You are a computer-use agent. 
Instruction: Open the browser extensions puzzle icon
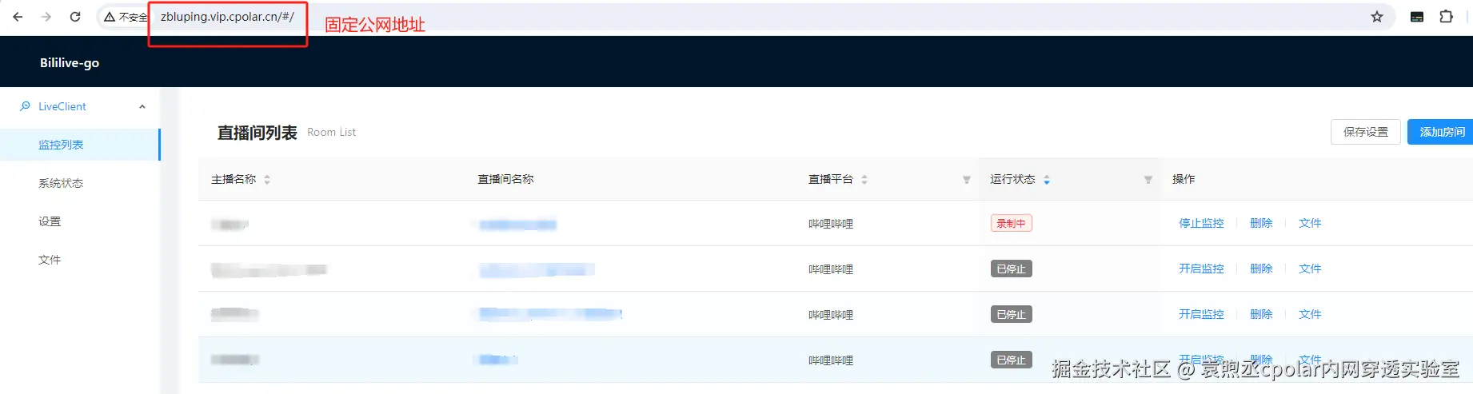pos(1446,16)
